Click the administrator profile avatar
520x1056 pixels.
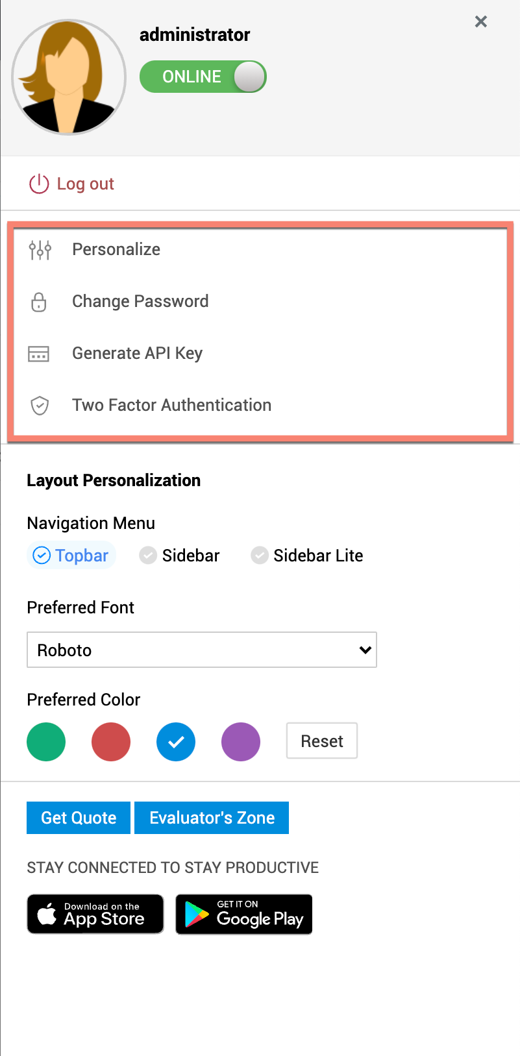tap(69, 77)
